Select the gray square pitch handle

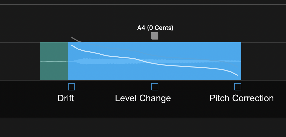(x=155, y=36)
